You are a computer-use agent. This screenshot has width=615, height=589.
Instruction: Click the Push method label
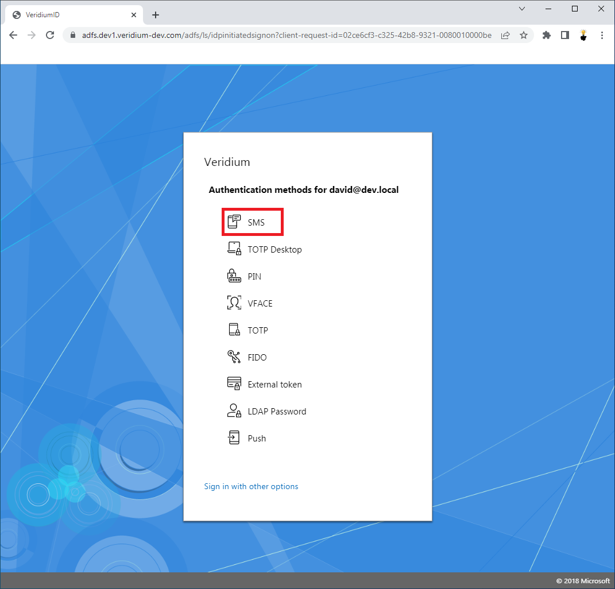coord(257,439)
